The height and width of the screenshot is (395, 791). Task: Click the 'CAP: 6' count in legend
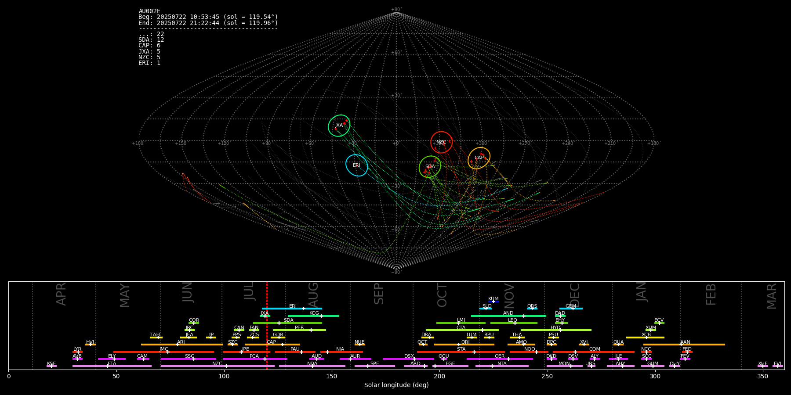click(149, 46)
